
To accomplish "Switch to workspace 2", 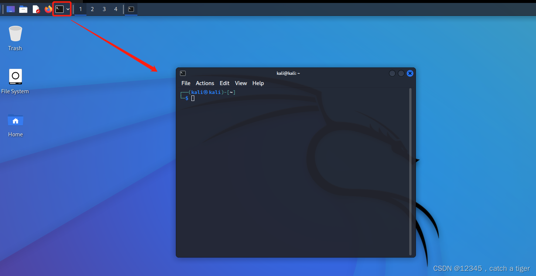I will [x=92, y=9].
